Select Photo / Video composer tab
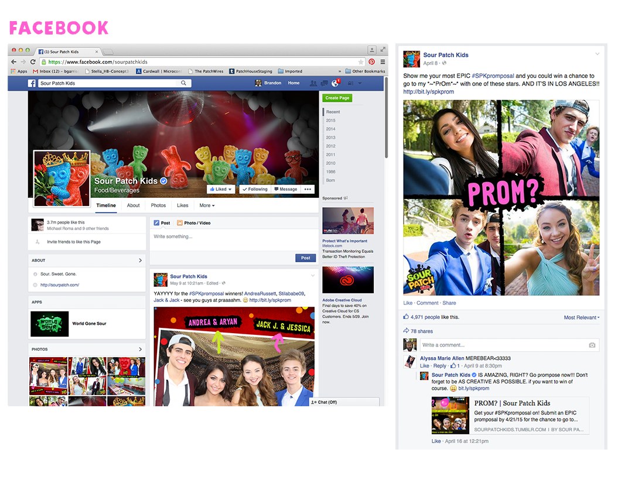This screenshot has width=618, height=480. [x=194, y=223]
